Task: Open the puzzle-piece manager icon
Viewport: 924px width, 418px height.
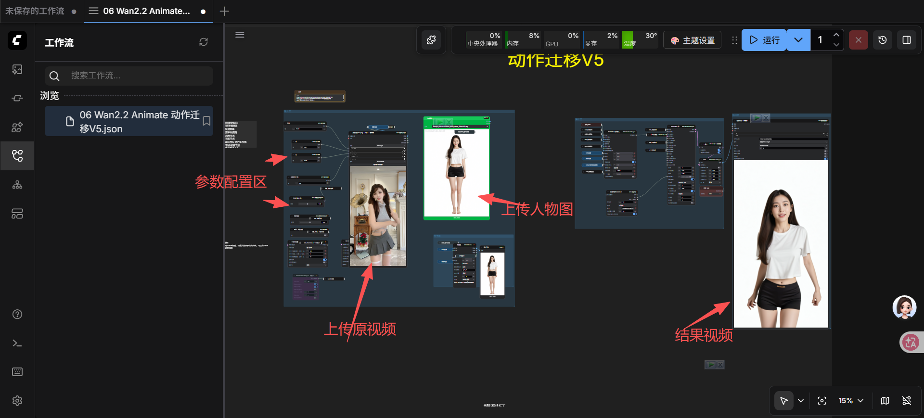Action: [431, 40]
